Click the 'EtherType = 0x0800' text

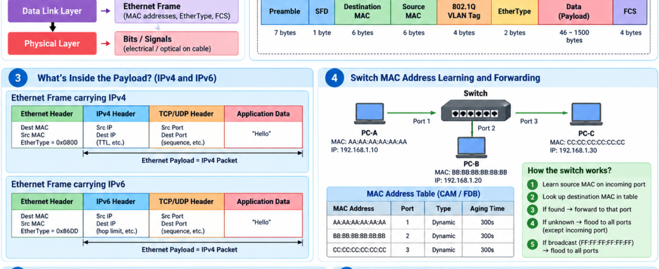(50, 143)
